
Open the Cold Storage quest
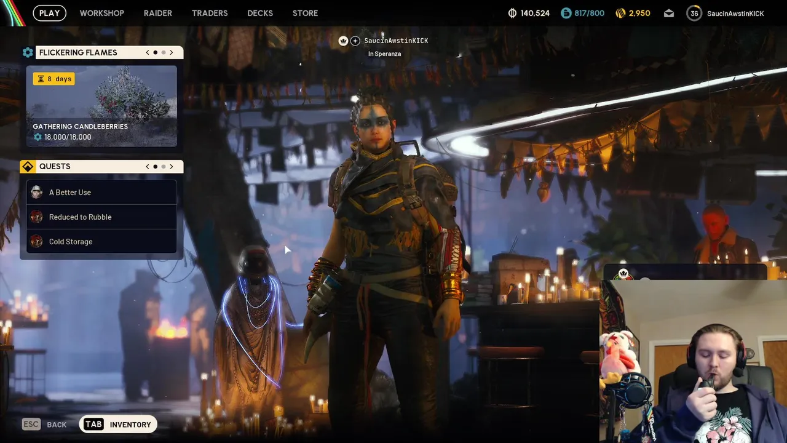(101, 241)
